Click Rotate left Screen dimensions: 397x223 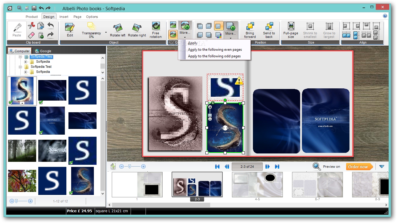click(117, 30)
